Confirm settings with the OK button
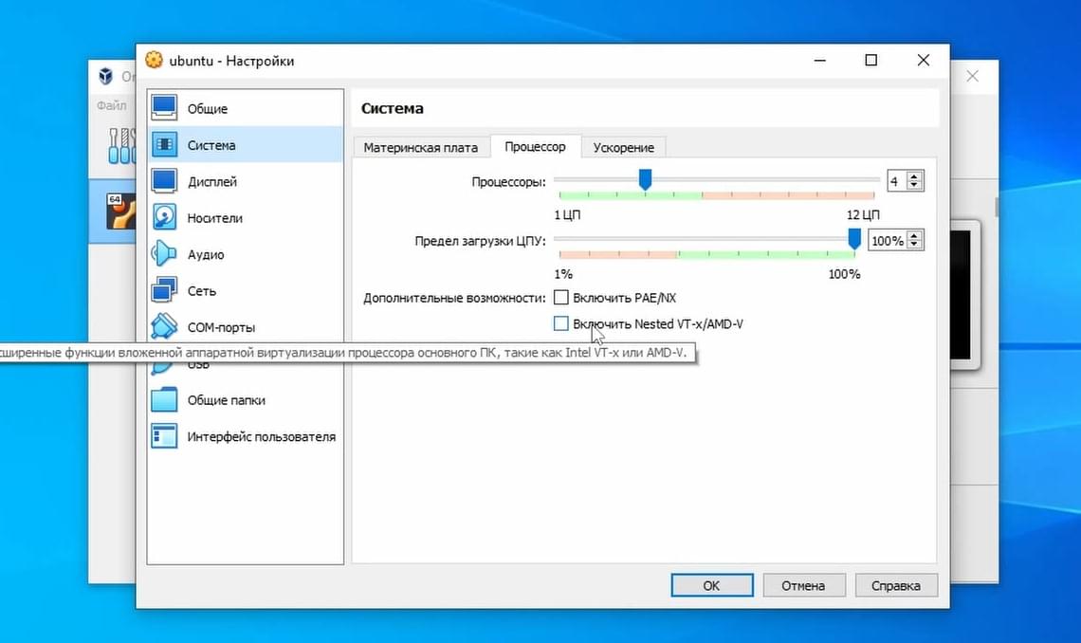The height and width of the screenshot is (643, 1081). coord(711,585)
